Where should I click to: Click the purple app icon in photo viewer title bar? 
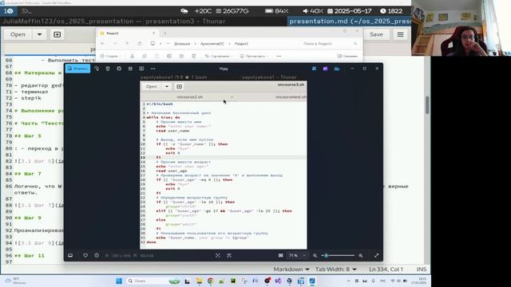(x=325, y=69)
